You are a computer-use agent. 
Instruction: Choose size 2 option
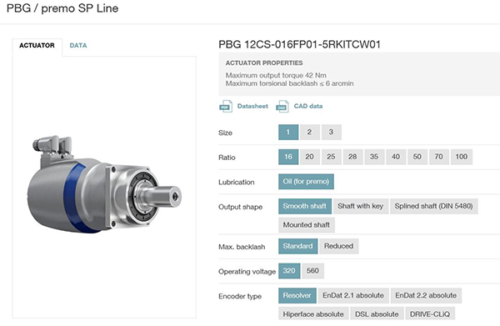pyautogui.click(x=309, y=132)
